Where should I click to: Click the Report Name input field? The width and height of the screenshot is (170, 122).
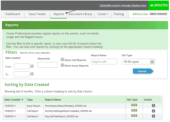[x=104, y=62]
